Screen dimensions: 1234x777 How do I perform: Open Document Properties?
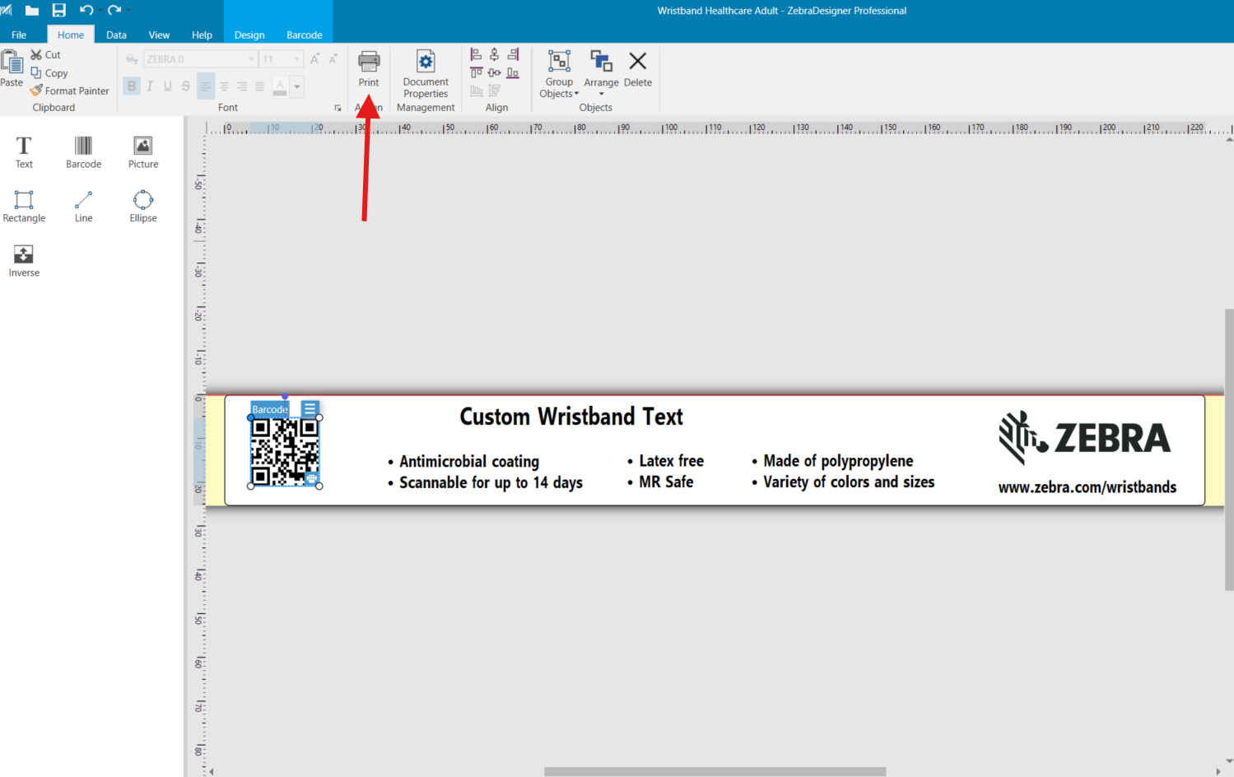point(426,74)
